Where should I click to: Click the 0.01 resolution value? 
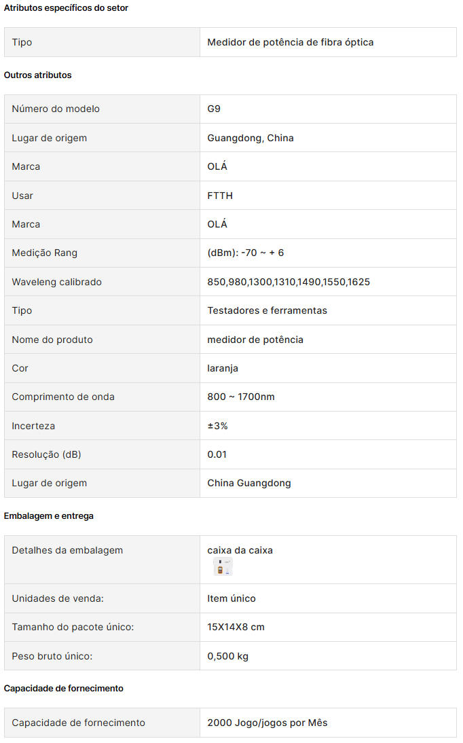217,455
